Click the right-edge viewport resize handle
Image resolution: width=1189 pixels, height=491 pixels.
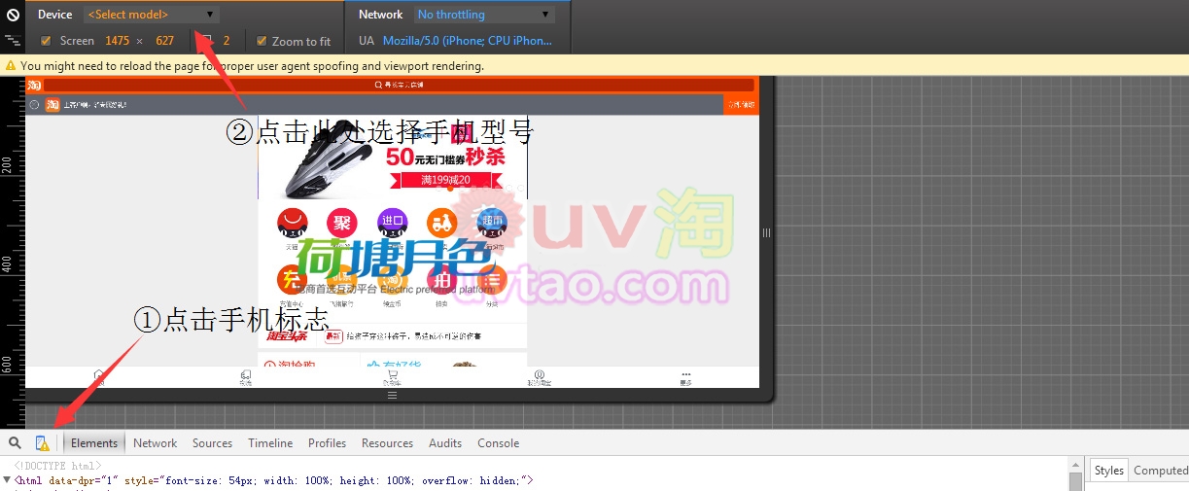766,233
